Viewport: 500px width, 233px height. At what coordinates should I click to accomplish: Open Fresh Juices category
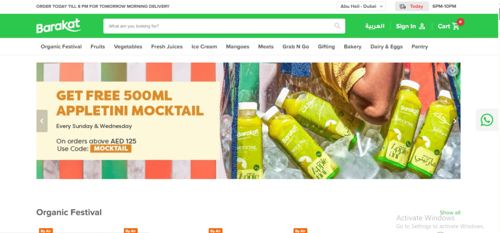click(x=167, y=46)
